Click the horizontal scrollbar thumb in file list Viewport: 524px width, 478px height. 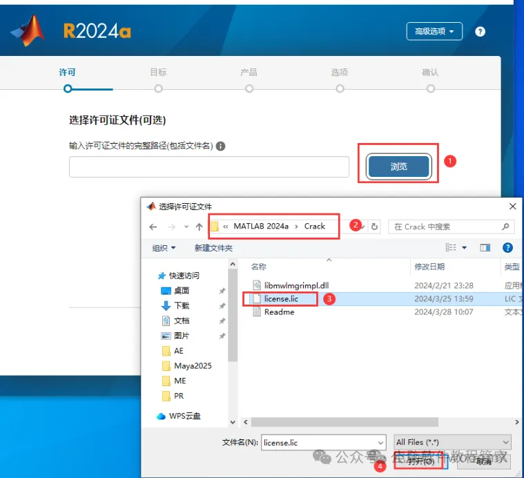[x=345, y=422]
